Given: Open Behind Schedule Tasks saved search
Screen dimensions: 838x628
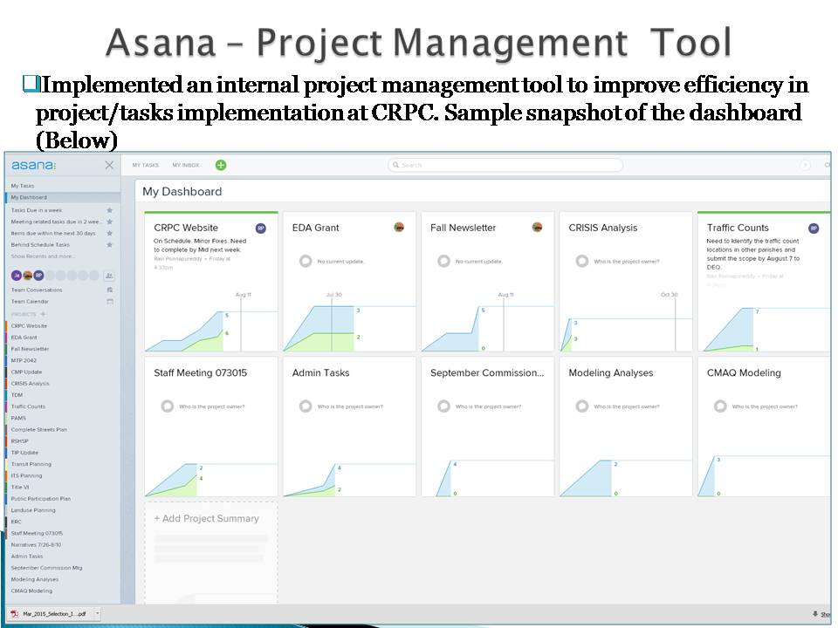Looking at the screenshot, I should click(40, 244).
